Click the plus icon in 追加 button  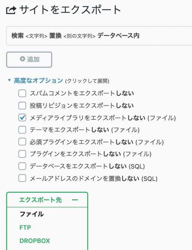(22, 59)
